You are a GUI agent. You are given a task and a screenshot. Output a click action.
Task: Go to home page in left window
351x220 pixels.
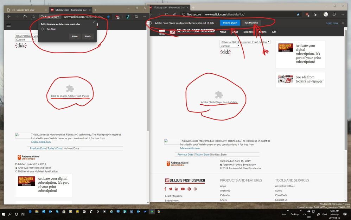pos(33,17)
